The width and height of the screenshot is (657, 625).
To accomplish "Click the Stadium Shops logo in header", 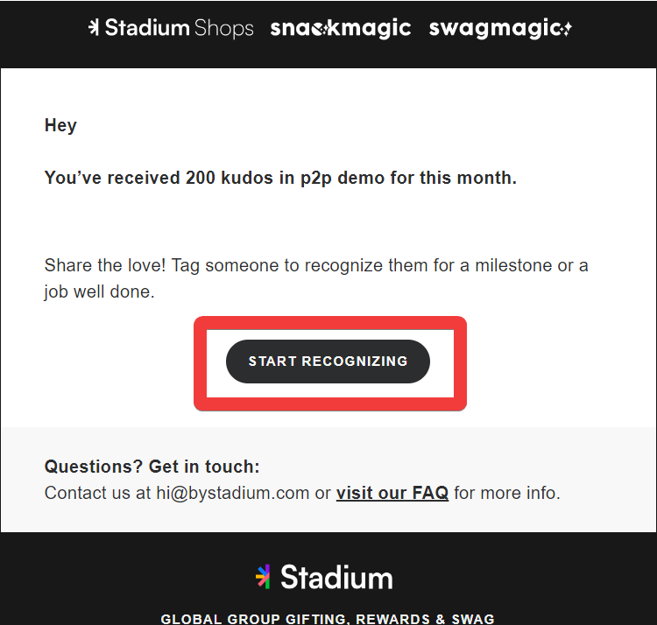I will (171, 28).
